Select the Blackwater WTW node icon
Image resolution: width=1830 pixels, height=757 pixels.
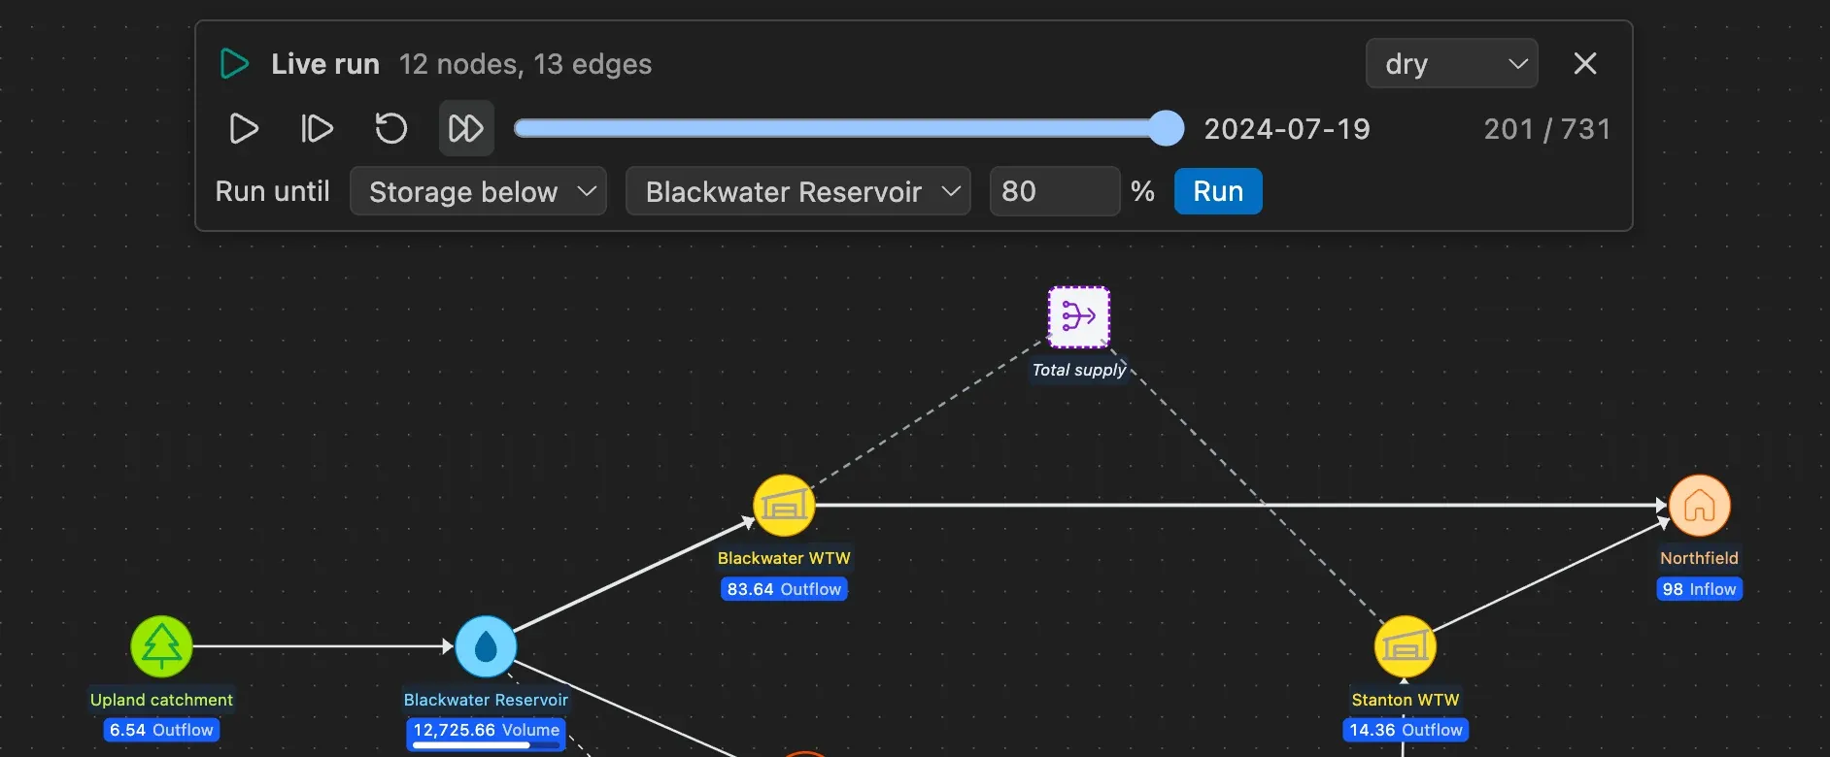[784, 506]
